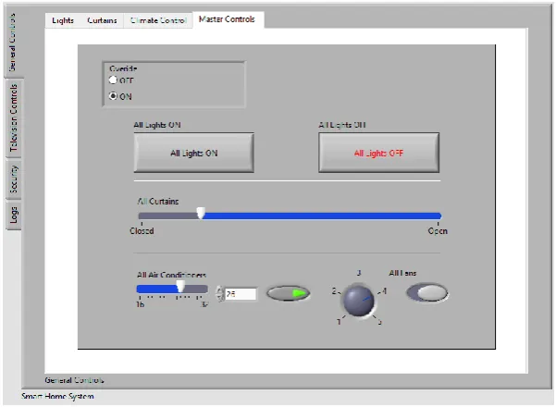Viewport: 556px width, 407px height.
Task: Click the All Curtains slider handle
Action: (201, 213)
